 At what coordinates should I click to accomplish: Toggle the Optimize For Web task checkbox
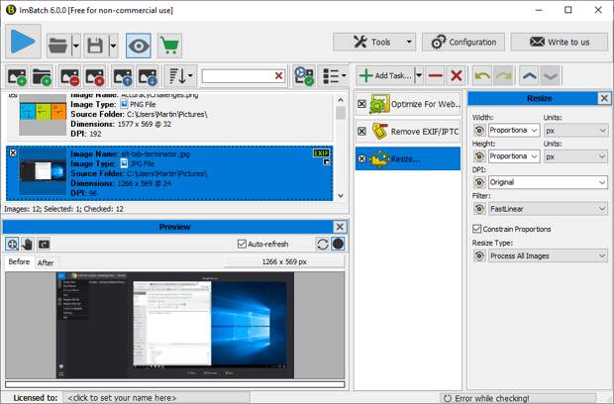click(361, 104)
